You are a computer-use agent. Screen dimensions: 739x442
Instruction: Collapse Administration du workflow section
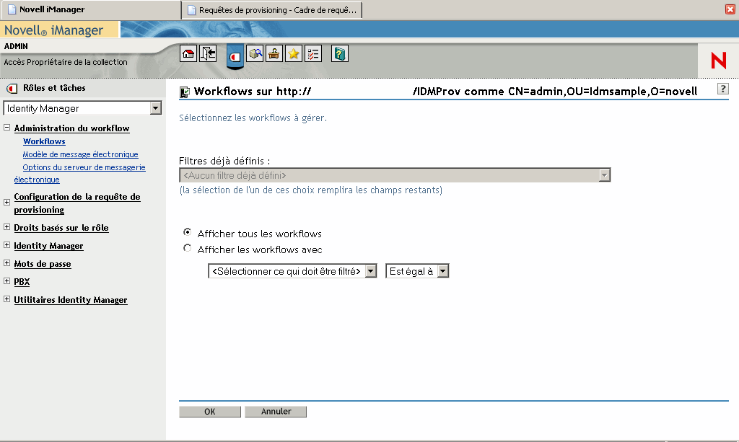coord(6,128)
